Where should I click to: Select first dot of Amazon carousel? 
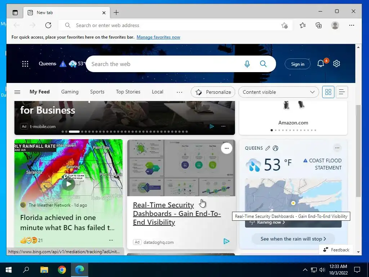click(x=272, y=130)
